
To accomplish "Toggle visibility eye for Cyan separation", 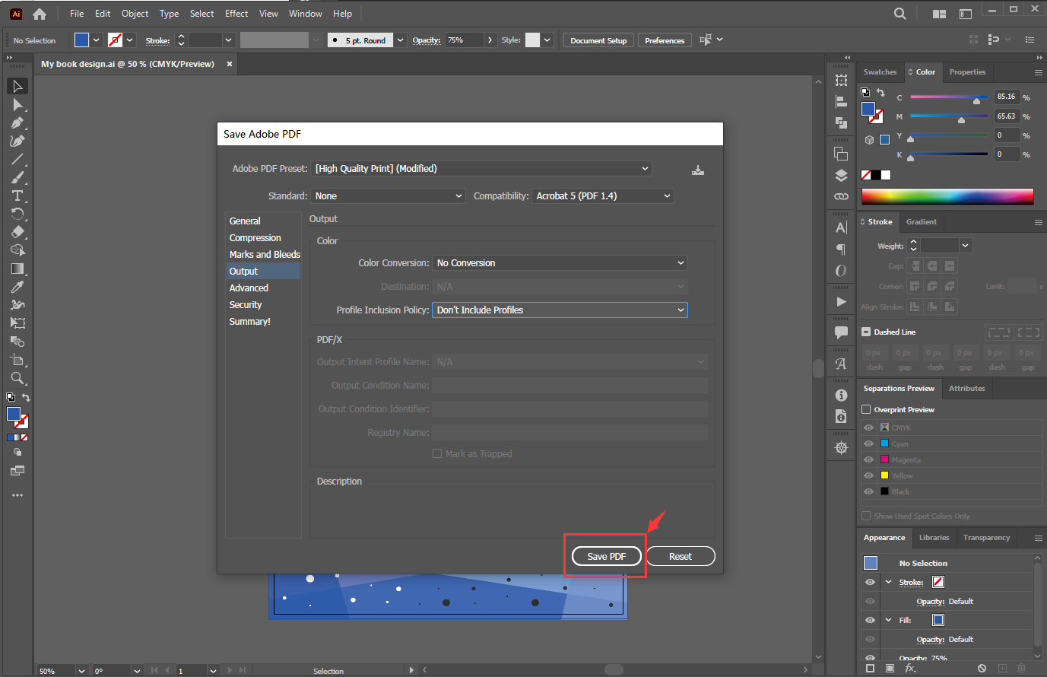I will pyautogui.click(x=869, y=443).
